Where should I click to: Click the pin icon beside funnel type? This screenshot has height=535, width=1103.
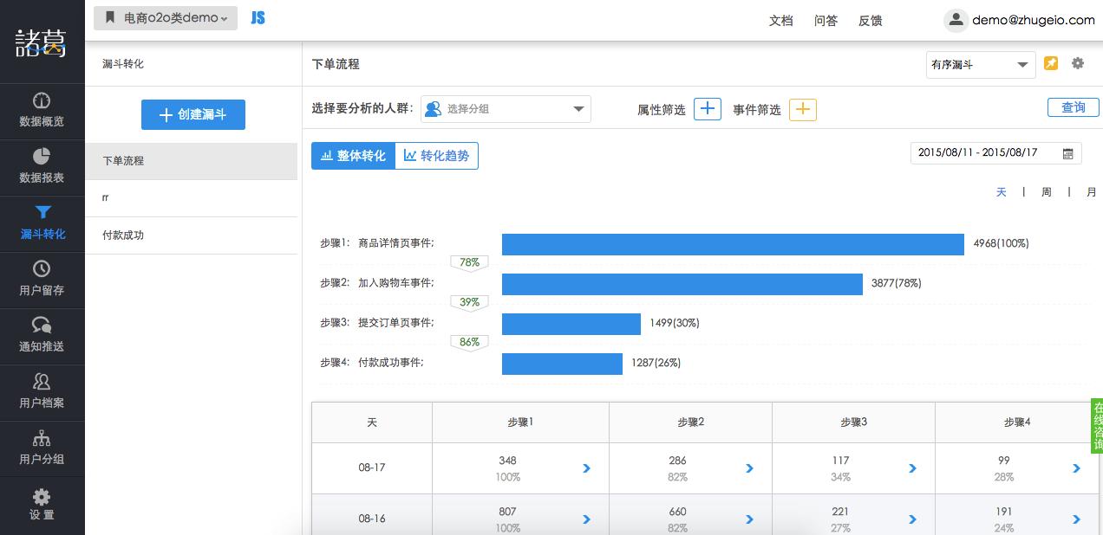coord(1051,64)
